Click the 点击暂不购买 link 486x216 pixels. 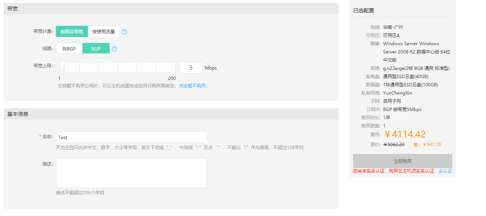[192, 86]
